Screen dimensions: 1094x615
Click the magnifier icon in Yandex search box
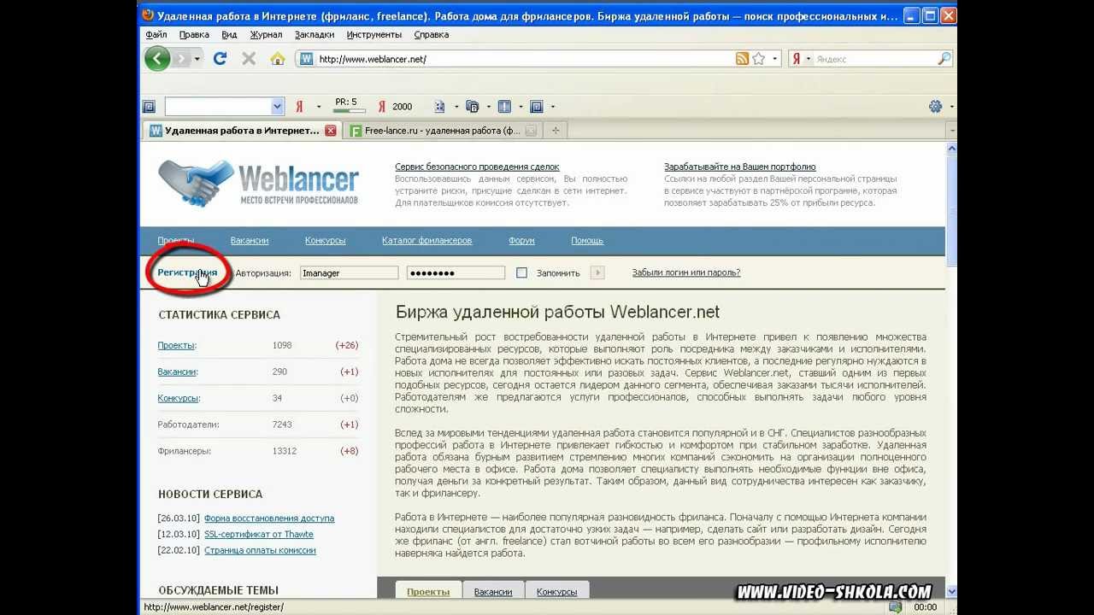click(x=944, y=59)
